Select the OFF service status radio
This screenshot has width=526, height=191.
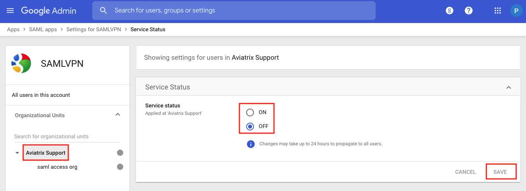click(250, 127)
